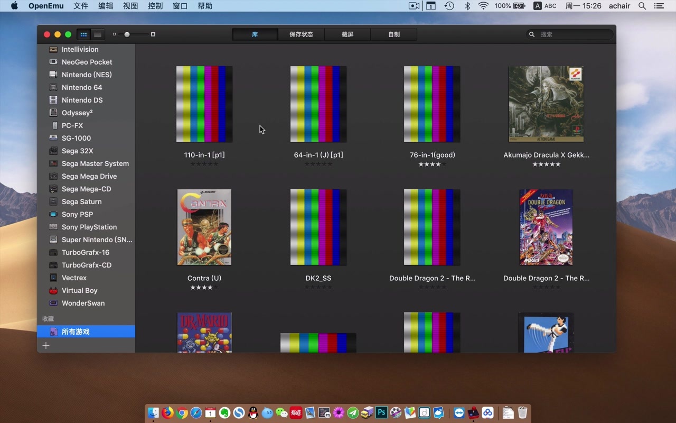Screen dimensions: 676x423
Task: Click the rating stars under DK2_SS
Action: click(x=318, y=288)
